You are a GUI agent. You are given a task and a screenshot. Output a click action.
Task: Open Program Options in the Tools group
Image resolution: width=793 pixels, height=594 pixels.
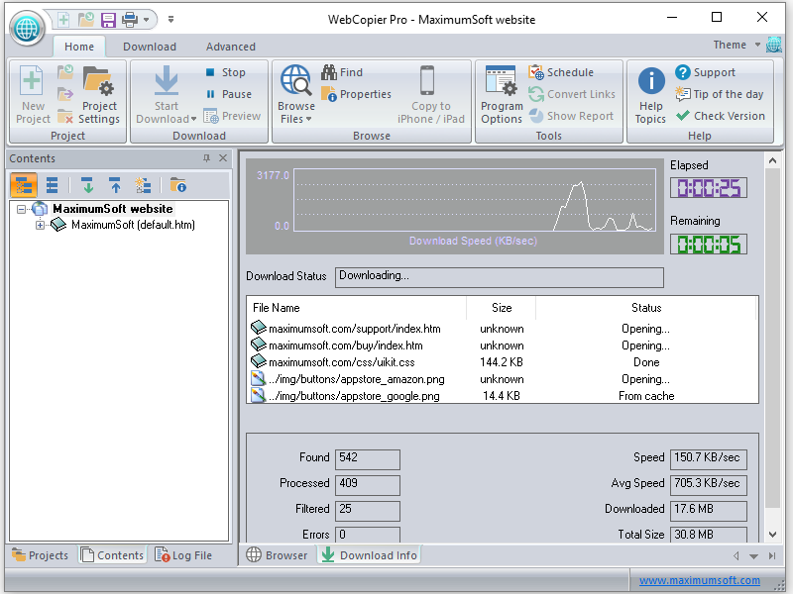tap(502, 95)
